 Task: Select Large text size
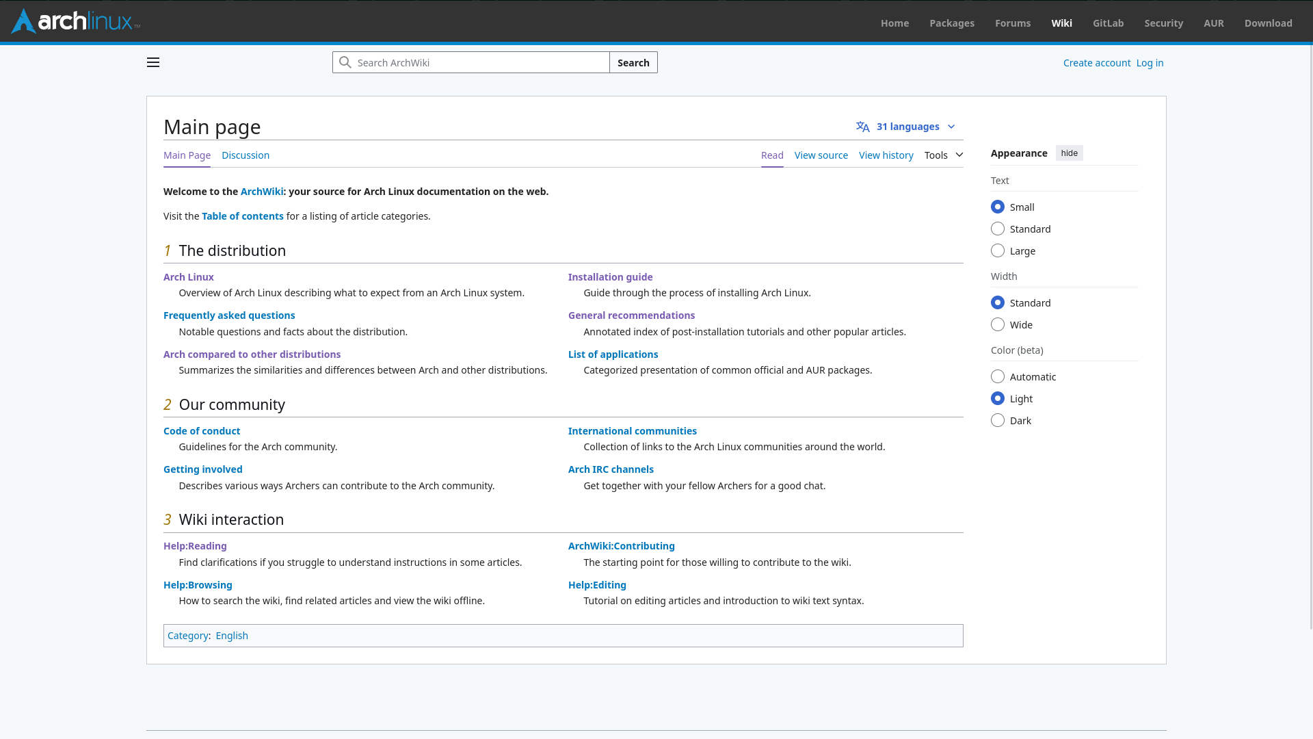[998, 250]
